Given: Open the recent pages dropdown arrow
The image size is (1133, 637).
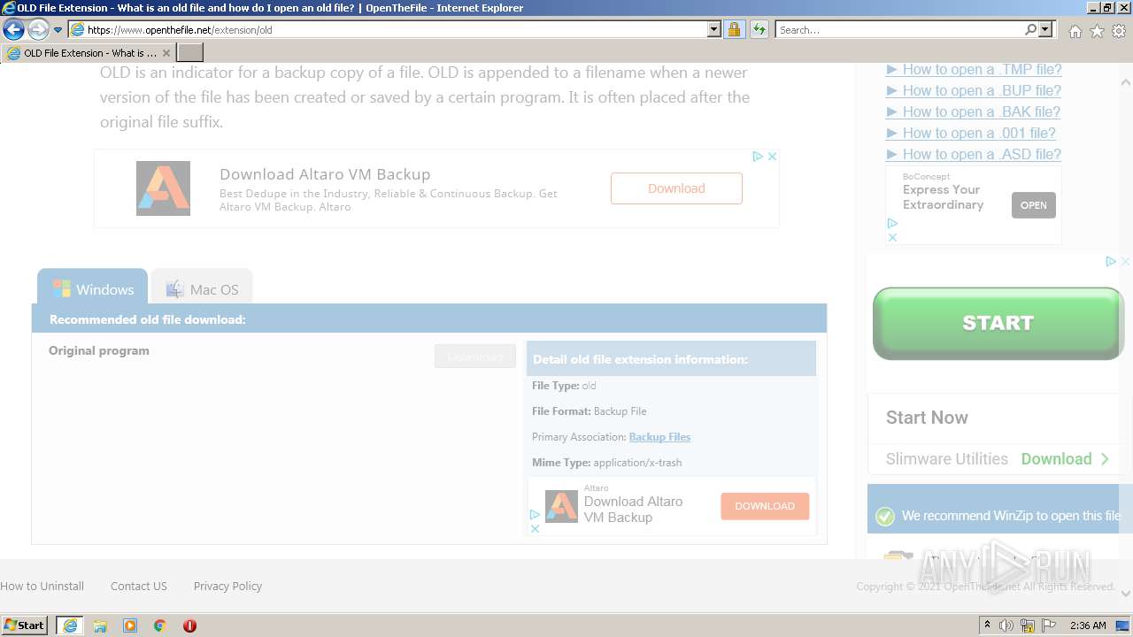Looking at the screenshot, I should [58, 30].
